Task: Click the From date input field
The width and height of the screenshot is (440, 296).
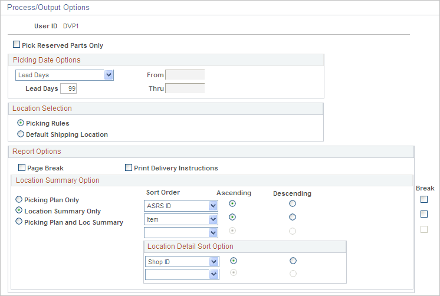Action: click(185, 75)
